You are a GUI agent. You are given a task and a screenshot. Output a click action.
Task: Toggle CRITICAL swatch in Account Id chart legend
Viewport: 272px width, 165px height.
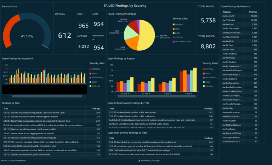pyautogui.click(x=91, y=69)
